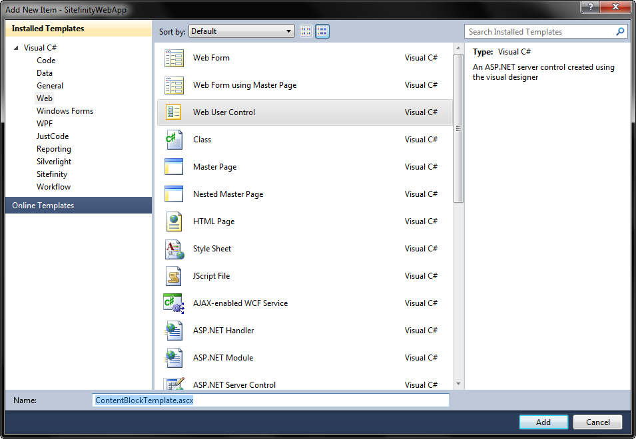Select the JScript File icon
The height and width of the screenshot is (439, 636).
(x=174, y=276)
